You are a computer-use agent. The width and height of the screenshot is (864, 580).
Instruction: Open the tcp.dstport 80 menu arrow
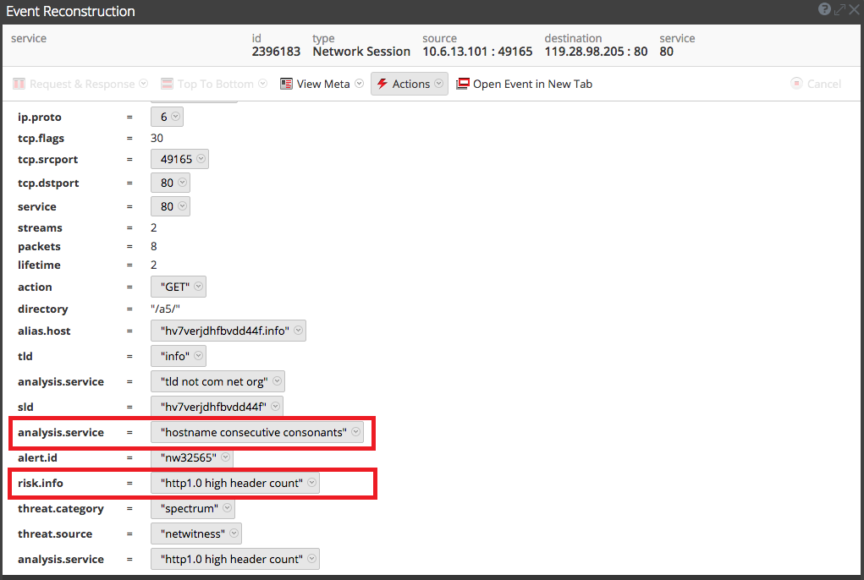click(x=183, y=183)
